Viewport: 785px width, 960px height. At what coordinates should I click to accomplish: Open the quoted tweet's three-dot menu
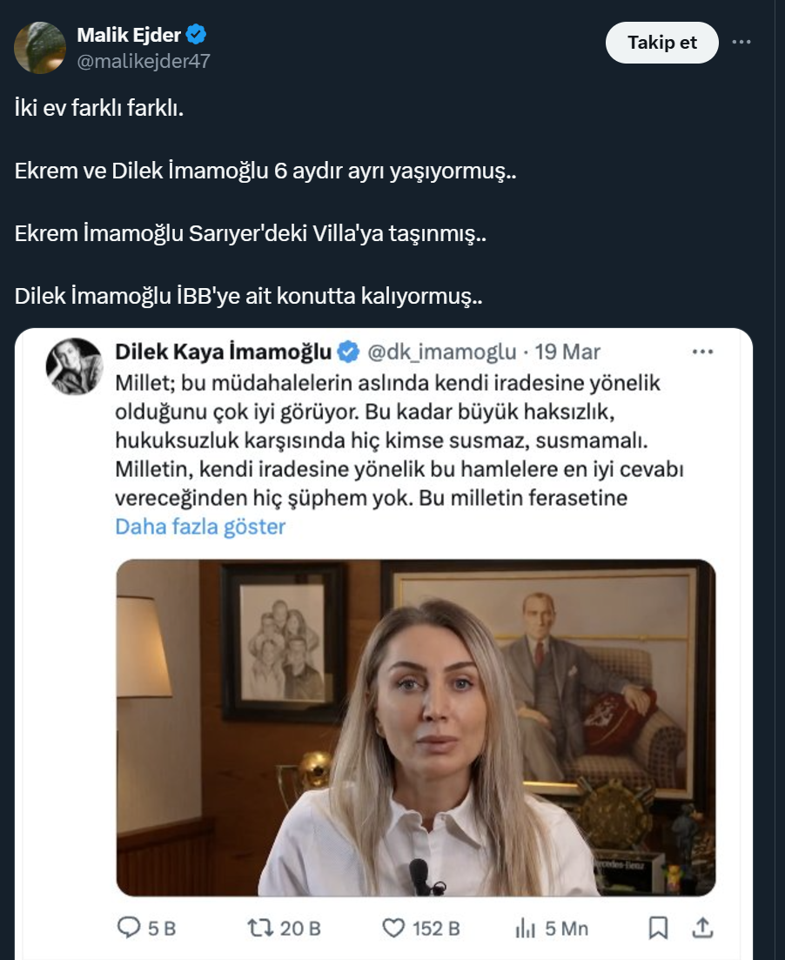coord(701,352)
